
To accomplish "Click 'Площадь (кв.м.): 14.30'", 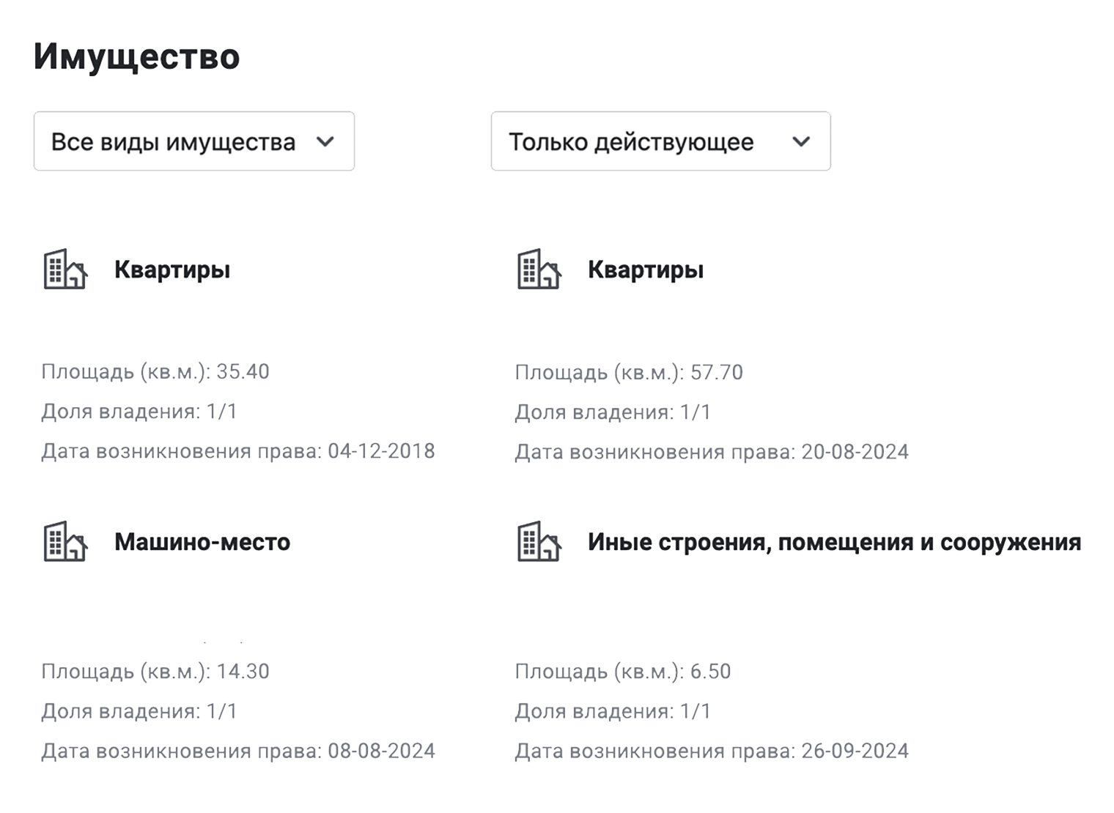I will click(155, 672).
